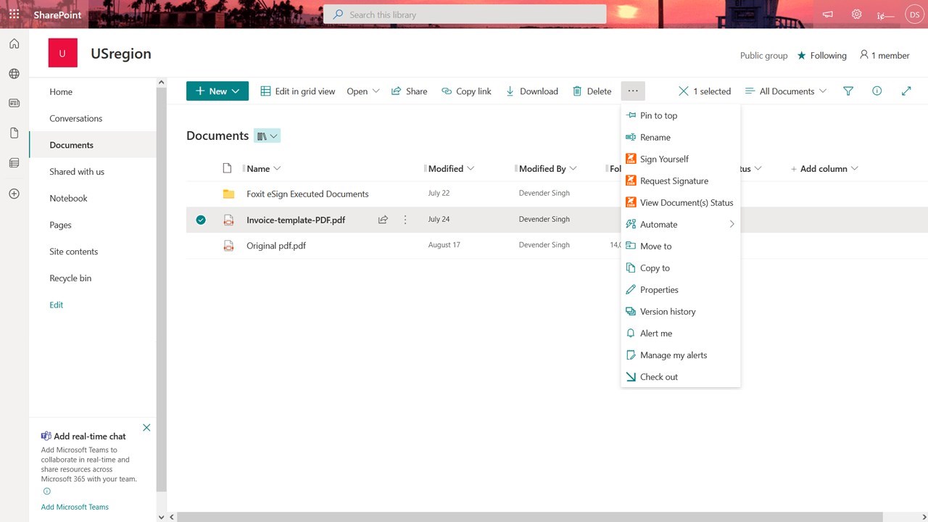Click the megaphone what's new icon
This screenshot has height=522, width=928.
point(828,14)
